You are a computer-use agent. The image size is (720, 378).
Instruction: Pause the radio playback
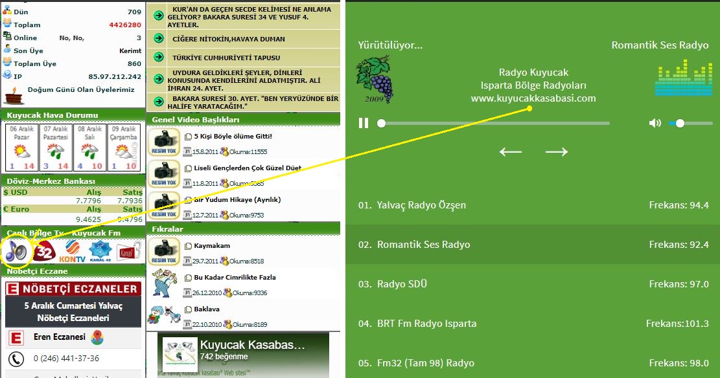[x=364, y=123]
